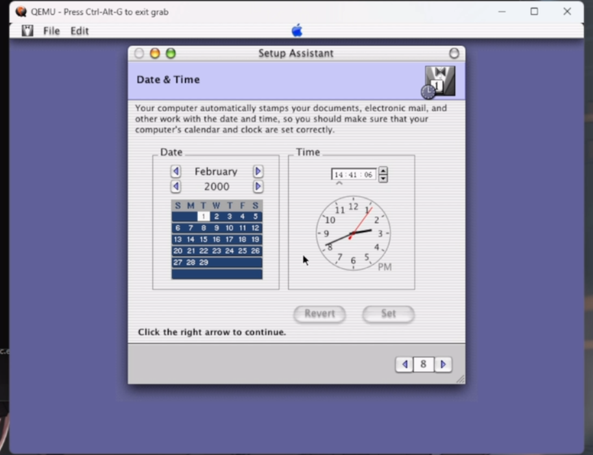Advance to next month after February
This screenshot has width=593, height=455.
pyautogui.click(x=258, y=171)
